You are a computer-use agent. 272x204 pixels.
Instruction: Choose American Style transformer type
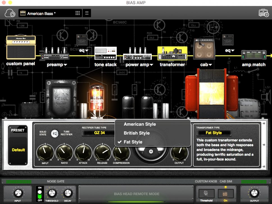pyautogui.click(x=140, y=124)
